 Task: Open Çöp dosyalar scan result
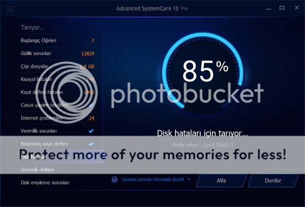pos(58,66)
